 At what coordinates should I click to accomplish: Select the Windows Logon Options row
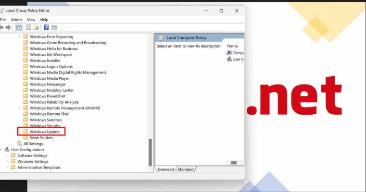tap(51, 66)
